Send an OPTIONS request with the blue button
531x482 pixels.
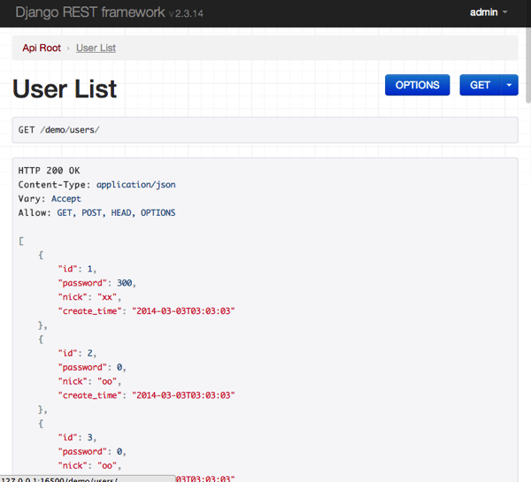pos(417,85)
